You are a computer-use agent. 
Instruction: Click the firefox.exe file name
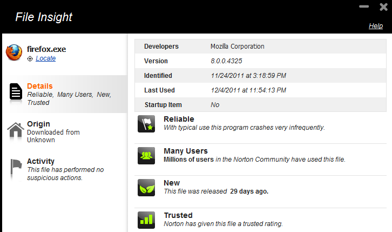click(x=46, y=49)
